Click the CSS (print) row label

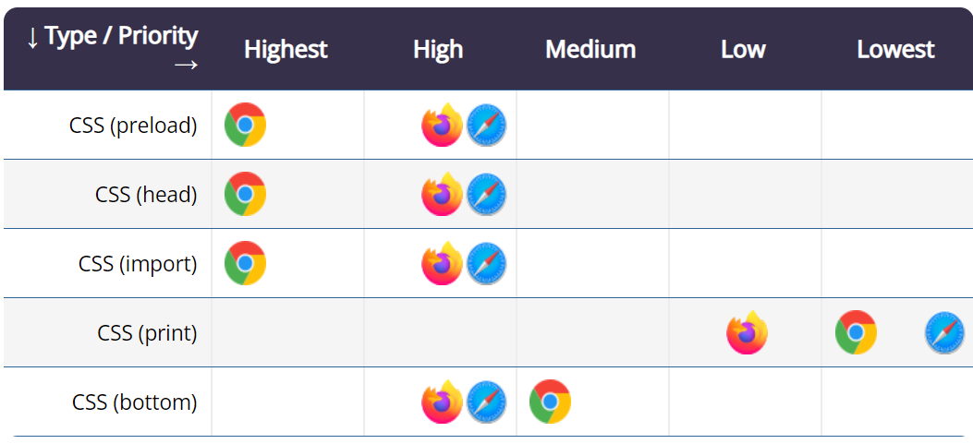point(147,332)
